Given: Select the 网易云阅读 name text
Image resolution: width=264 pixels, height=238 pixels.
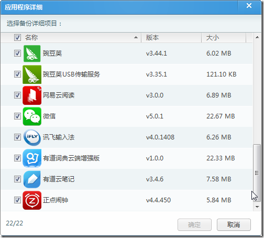Looking at the screenshot, I should click(59, 95).
